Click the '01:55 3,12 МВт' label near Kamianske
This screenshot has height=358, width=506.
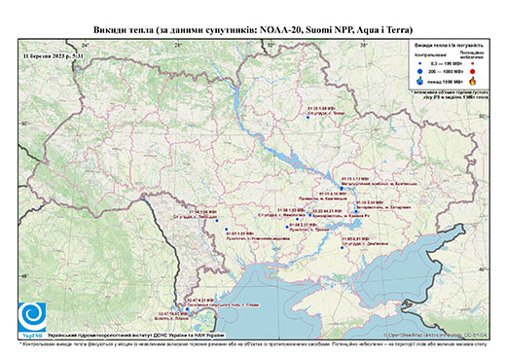pyautogui.click(x=355, y=179)
